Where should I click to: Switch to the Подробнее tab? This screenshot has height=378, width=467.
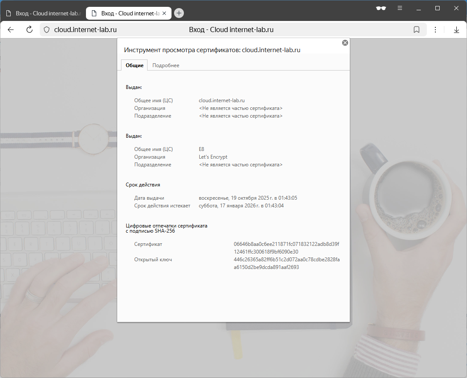pos(166,65)
